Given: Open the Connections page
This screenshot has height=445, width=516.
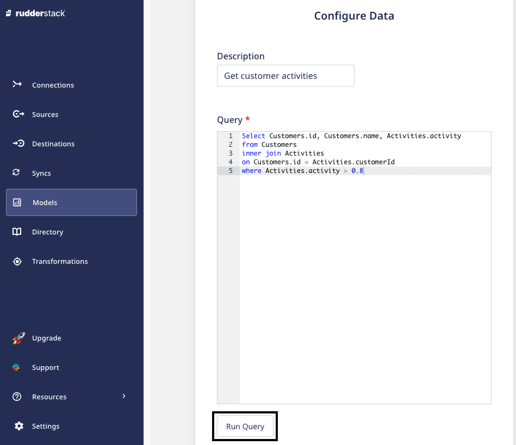Looking at the screenshot, I should pos(52,85).
